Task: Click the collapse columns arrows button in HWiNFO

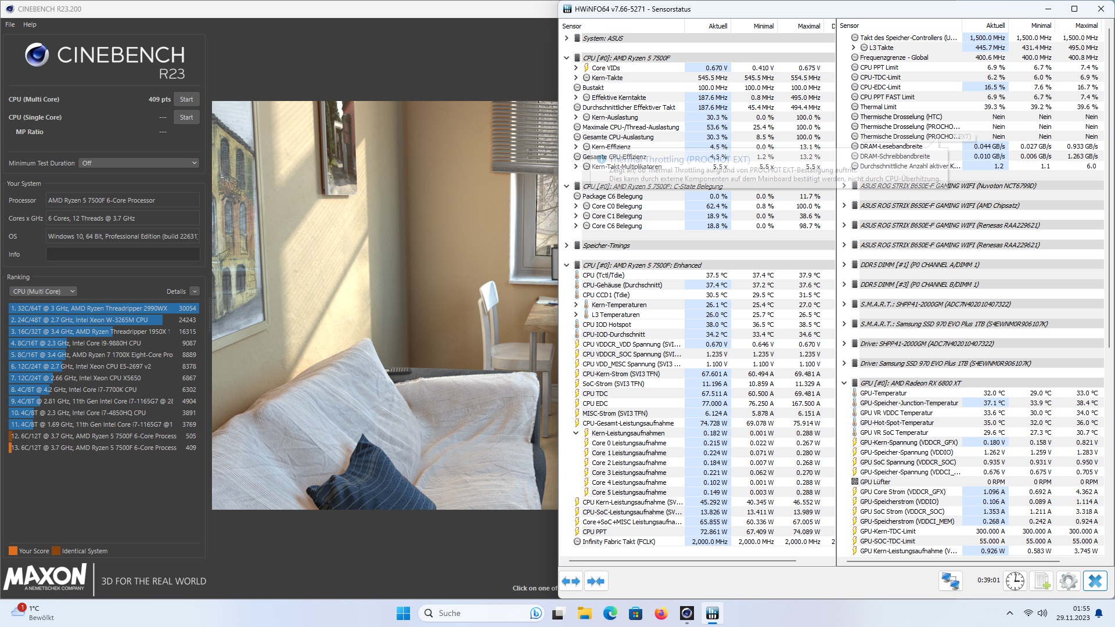Action: pos(596,581)
